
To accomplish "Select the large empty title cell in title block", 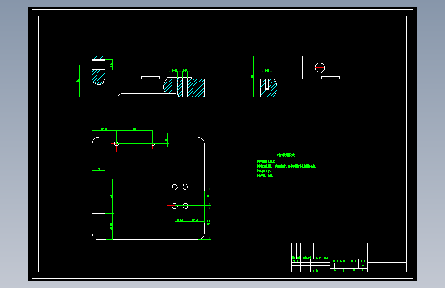I will [349, 251].
